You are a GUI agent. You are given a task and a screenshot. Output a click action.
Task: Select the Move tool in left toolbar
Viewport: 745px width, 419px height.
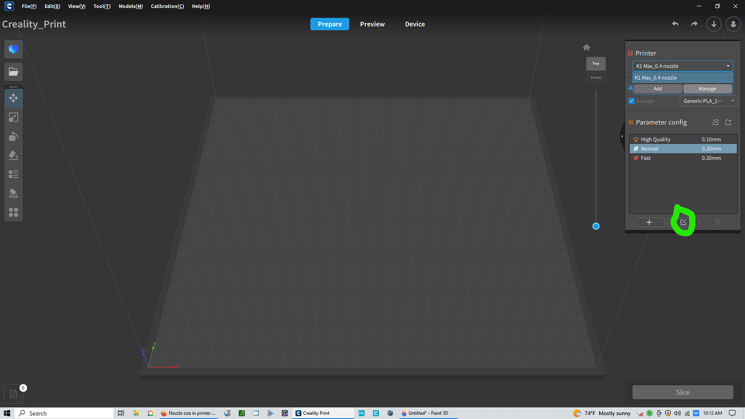point(13,98)
